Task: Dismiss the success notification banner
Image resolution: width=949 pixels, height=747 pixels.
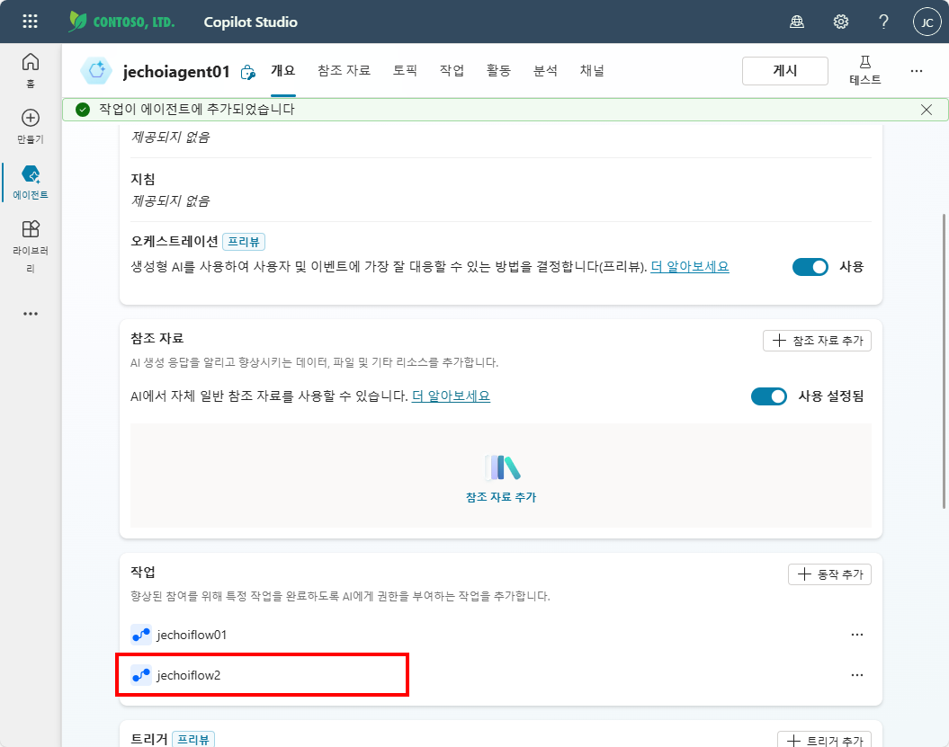Action: 926,110
